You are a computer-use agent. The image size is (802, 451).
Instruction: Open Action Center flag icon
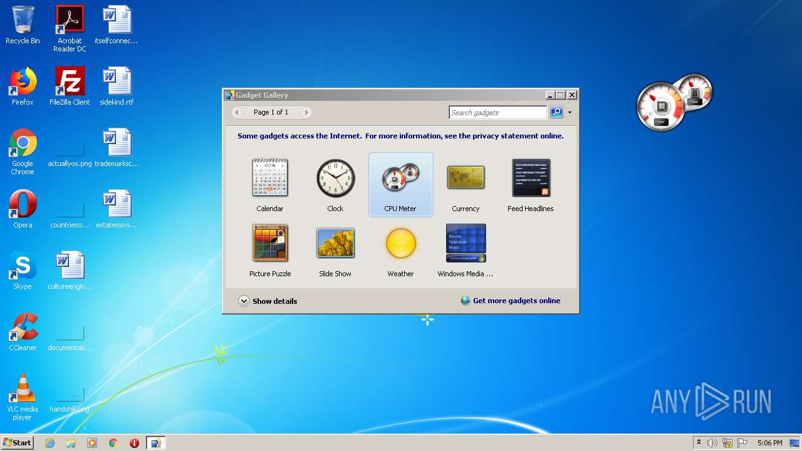(x=742, y=443)
